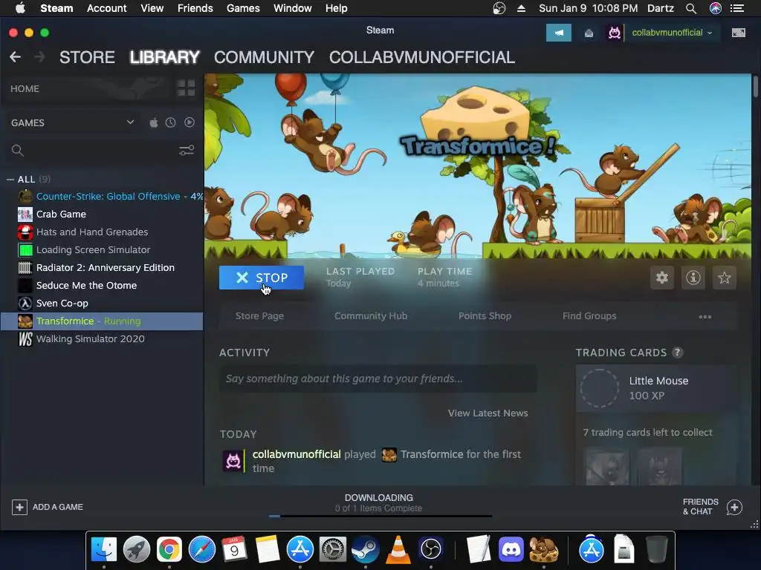Open Transformice manage gear icon
This screenshot has height=570, width=761.
point(662,278)
